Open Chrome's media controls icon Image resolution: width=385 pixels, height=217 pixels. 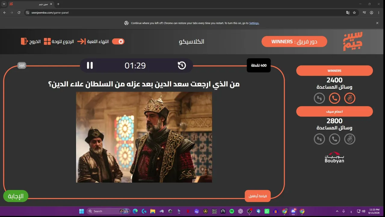(364, 13)
